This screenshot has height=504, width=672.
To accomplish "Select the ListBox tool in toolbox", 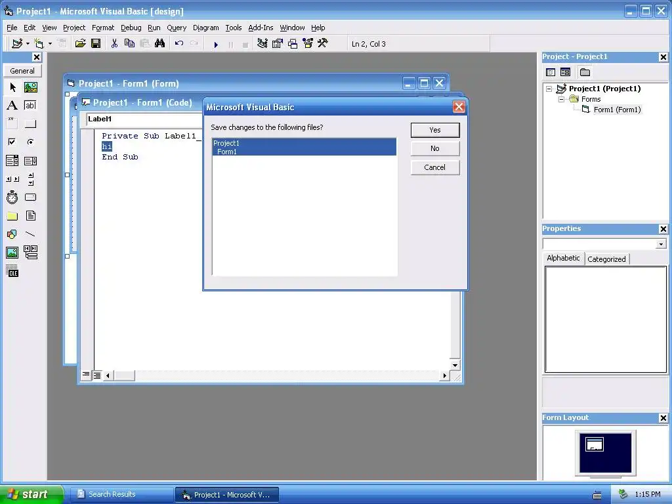I will pyautogui.click(x=30, y=161).
